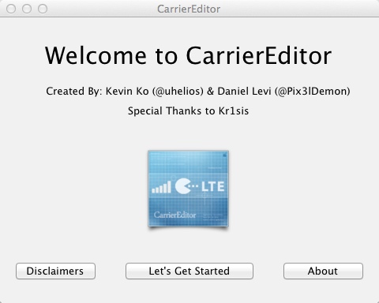Screen dimensions: 379x303
Task: Click the 'Welcome to CarrierEditor' heading
Action: 188,55
